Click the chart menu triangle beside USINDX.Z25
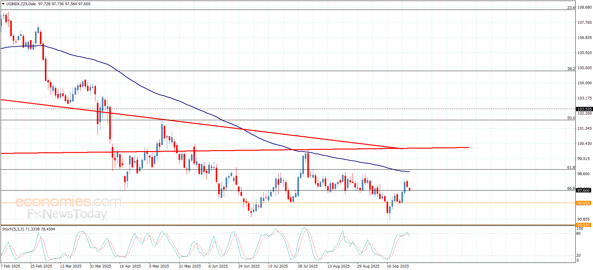 (x=3, y=4)
